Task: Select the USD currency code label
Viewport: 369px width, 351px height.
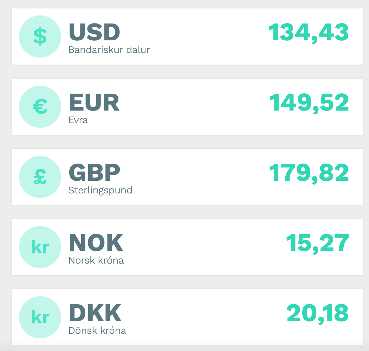Action: tap(95, 32)
